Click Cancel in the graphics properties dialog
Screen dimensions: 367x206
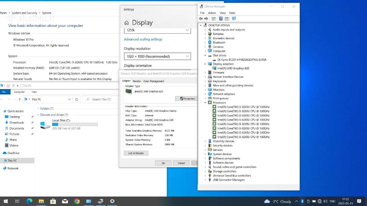181,163
